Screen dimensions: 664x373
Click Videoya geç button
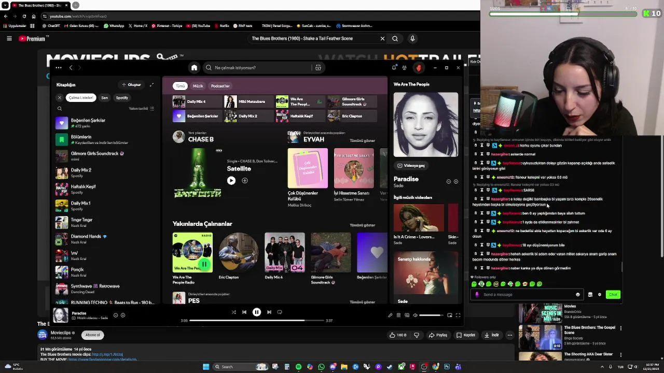tap(411, 166)
